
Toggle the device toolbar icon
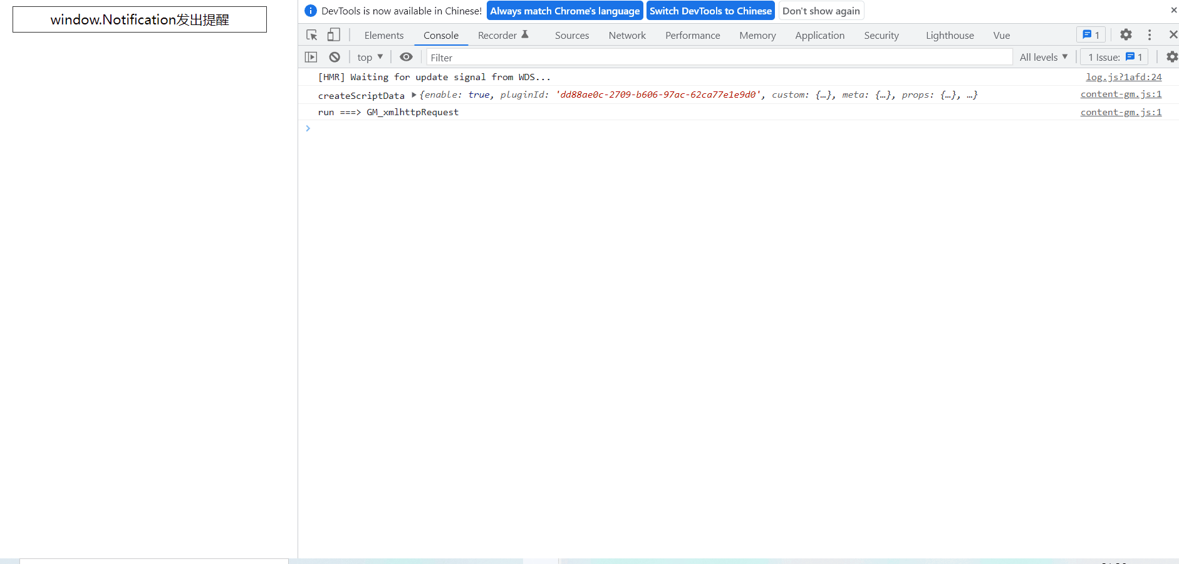click(334, 35)
